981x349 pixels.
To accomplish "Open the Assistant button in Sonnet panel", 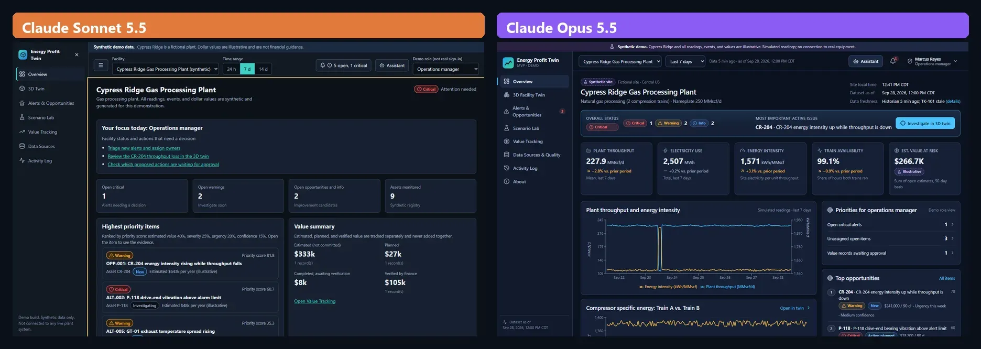I will tap(392, 66).
